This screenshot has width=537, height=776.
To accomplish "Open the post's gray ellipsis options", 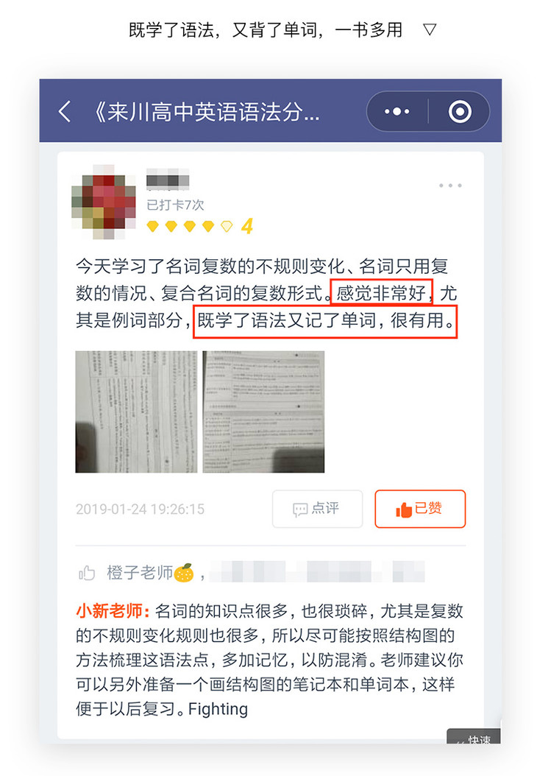I will [x=450, y=186].
